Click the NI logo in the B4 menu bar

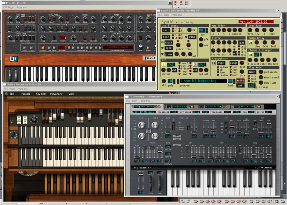12,94
